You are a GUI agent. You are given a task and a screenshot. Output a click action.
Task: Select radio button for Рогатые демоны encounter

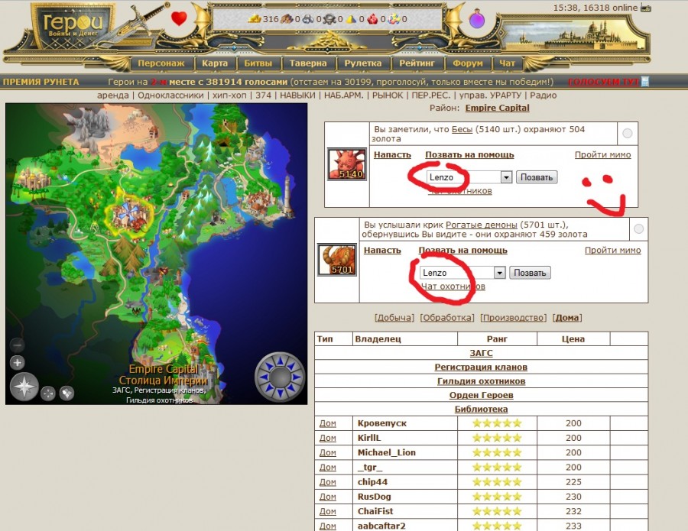click(x=639, y=228)
